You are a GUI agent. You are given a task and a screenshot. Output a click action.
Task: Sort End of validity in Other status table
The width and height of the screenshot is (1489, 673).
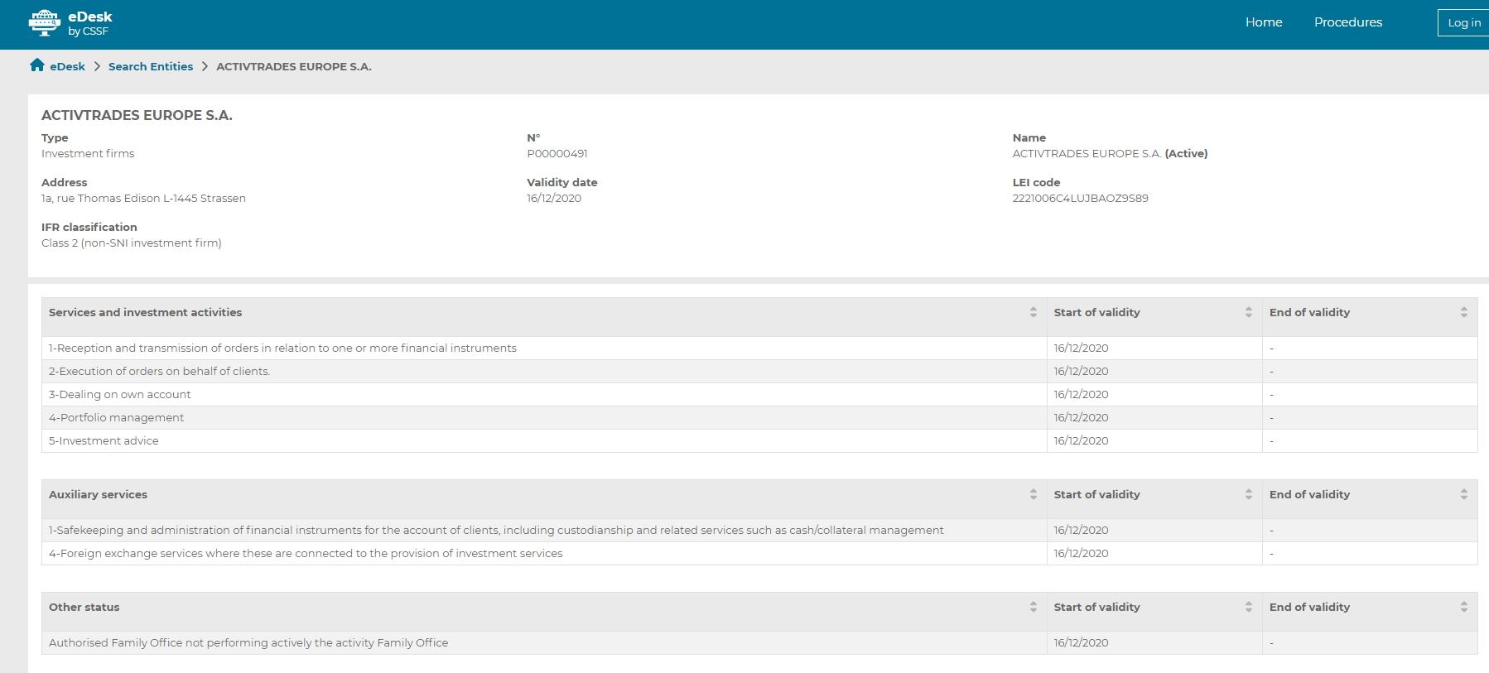pos(1463,607)
